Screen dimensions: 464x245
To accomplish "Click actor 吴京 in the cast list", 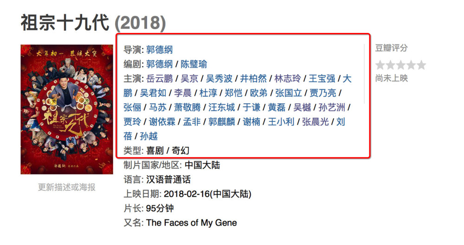I will click(x=189, y=78).
